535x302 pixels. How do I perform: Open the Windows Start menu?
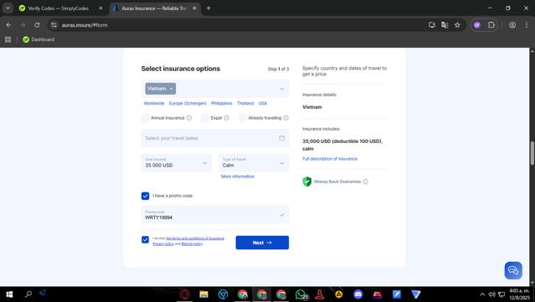9,294
